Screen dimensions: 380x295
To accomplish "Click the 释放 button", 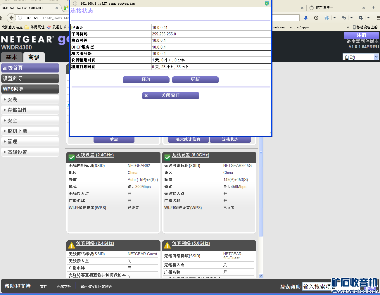I will click(146, 80).
